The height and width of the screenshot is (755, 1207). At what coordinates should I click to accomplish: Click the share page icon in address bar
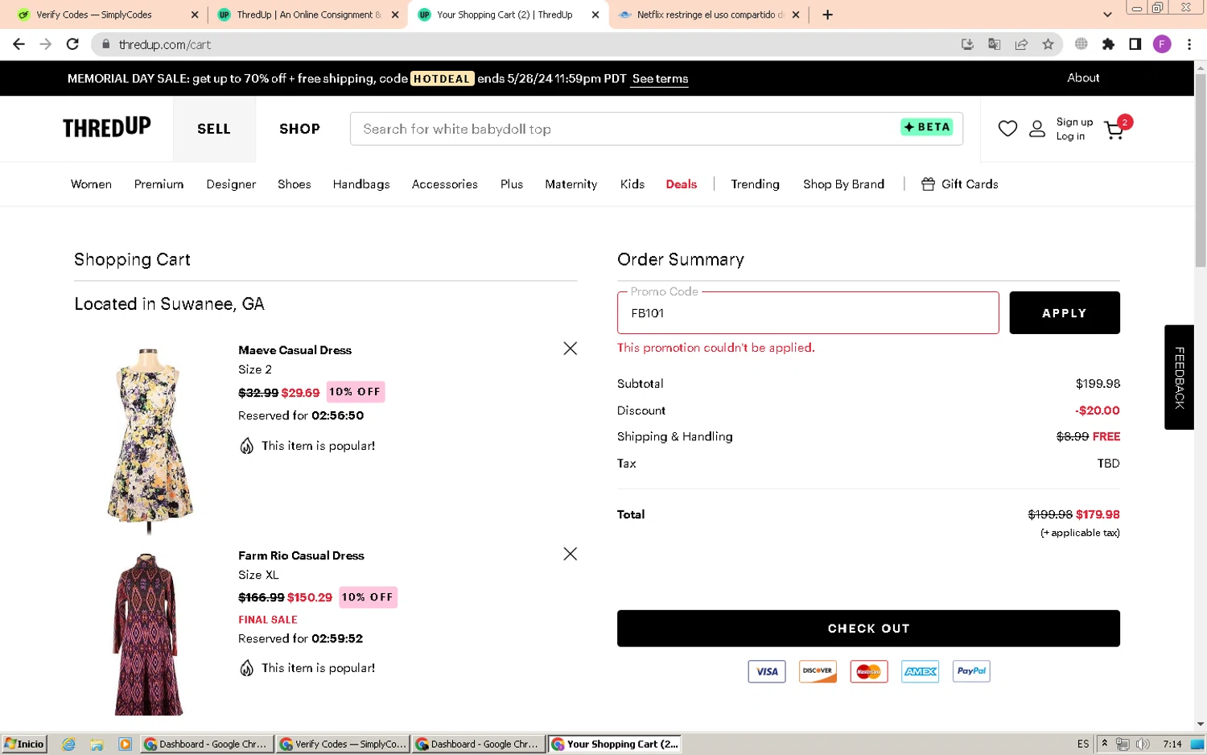[x=1021, y=44]
